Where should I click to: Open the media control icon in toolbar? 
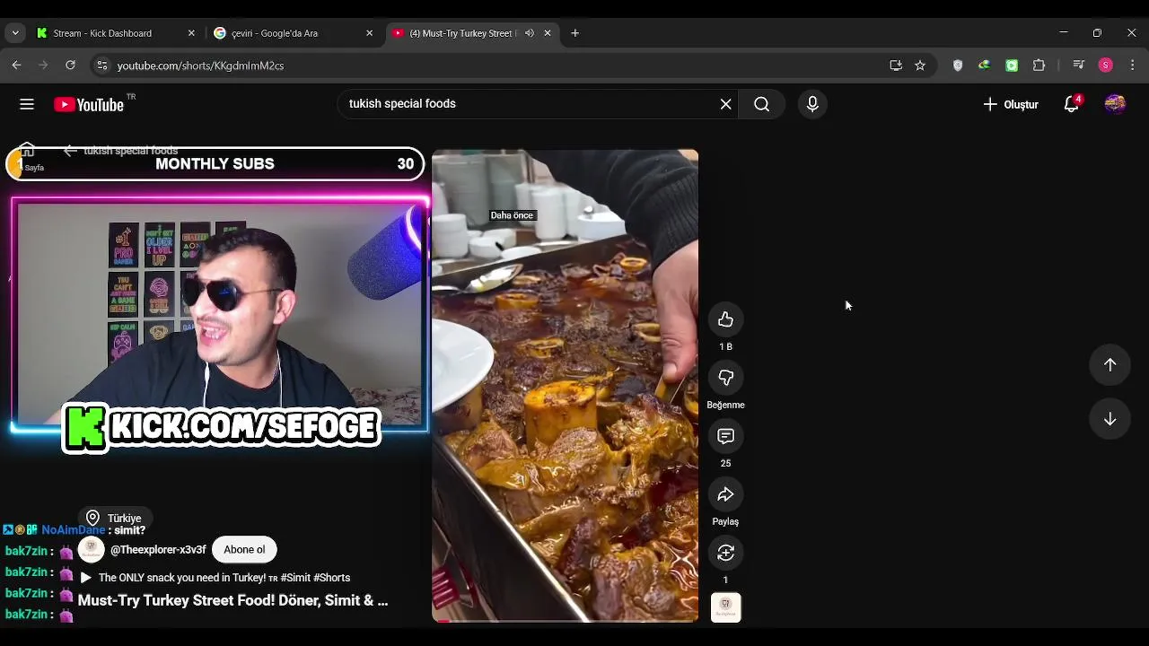pos(1079,65)
